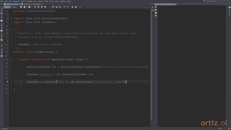Image resolution: width=231 pixels, height=130 pixels.
Task: Click the green Re-run icon in Output
Action: point(156,7)
